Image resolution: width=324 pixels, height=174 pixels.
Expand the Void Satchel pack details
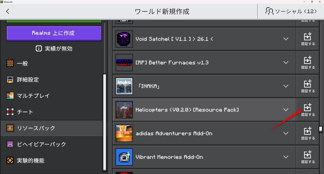click(286, 39)
